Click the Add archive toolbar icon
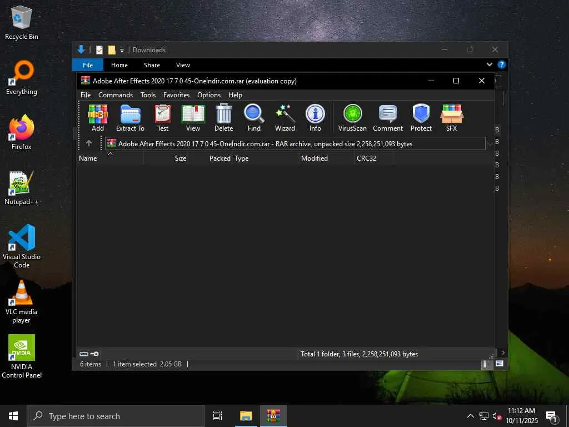Viewport: 569px width, 427px height. [98, 118]
